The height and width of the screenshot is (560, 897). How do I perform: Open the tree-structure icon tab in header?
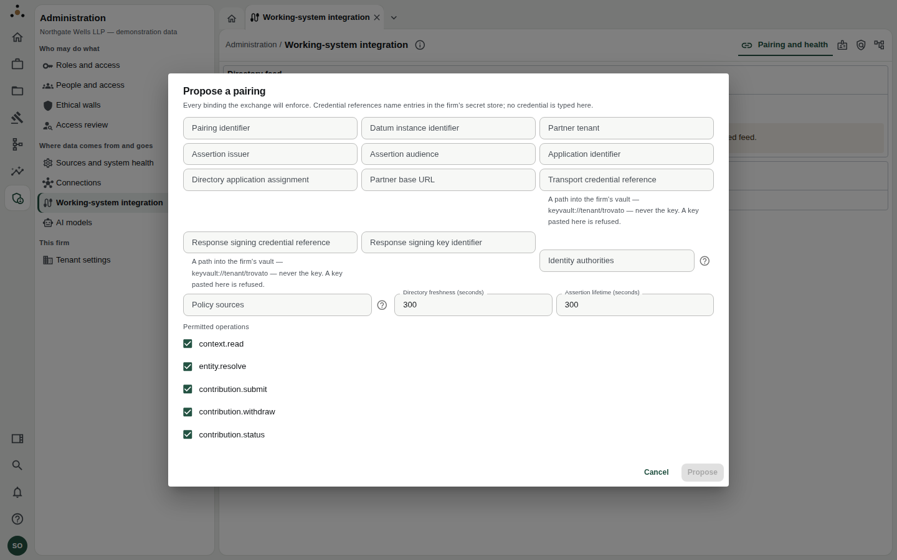point(879,45)
